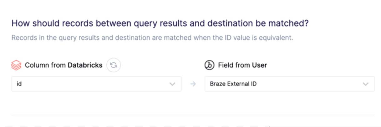Click 'ID value is equivalent' in description

(x=263, y=38)
